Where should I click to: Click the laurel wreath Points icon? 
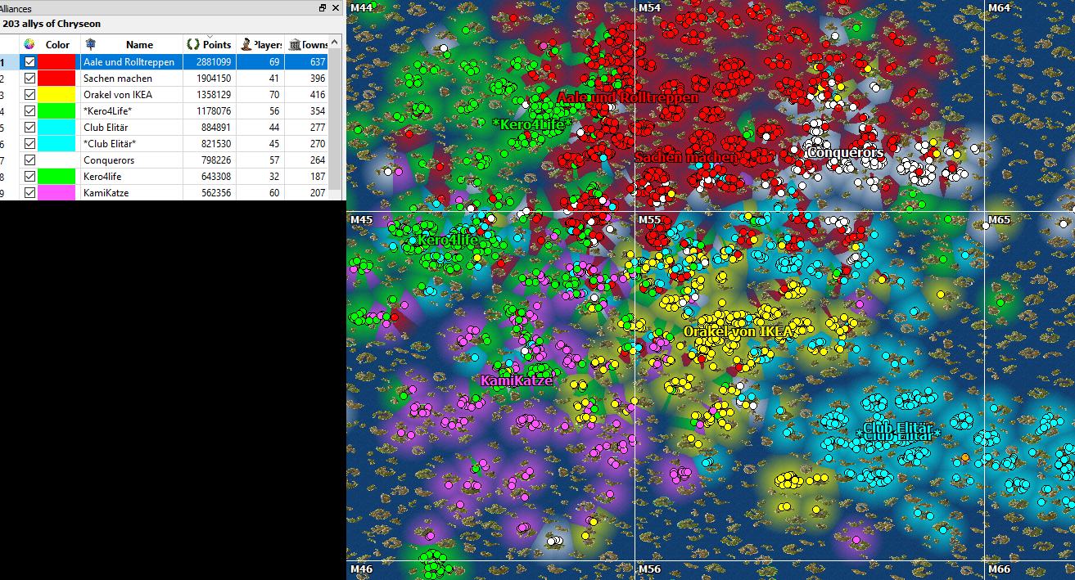[x=193, y=44]
